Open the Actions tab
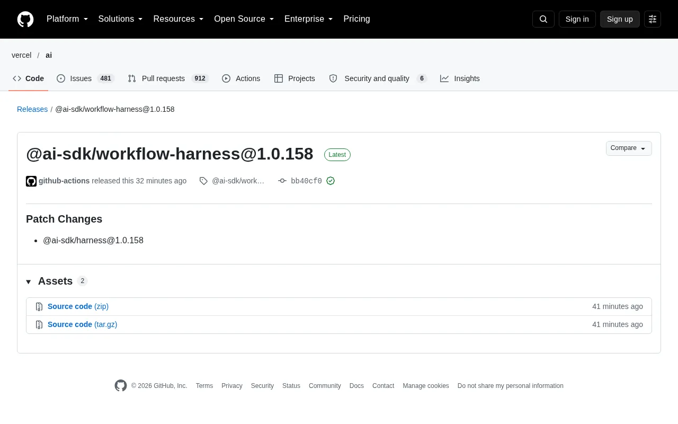This screenshot has height=424, width=678. [241, 78]
